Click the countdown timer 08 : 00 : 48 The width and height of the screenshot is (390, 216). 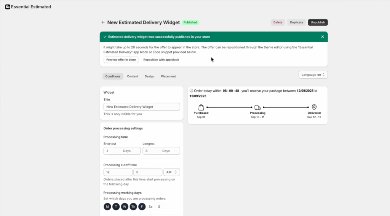[x=231, y=91]
